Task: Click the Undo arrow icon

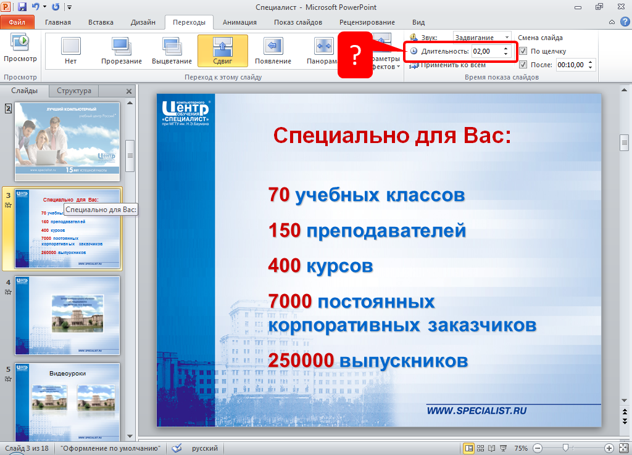Action: (x=36, y=7)
